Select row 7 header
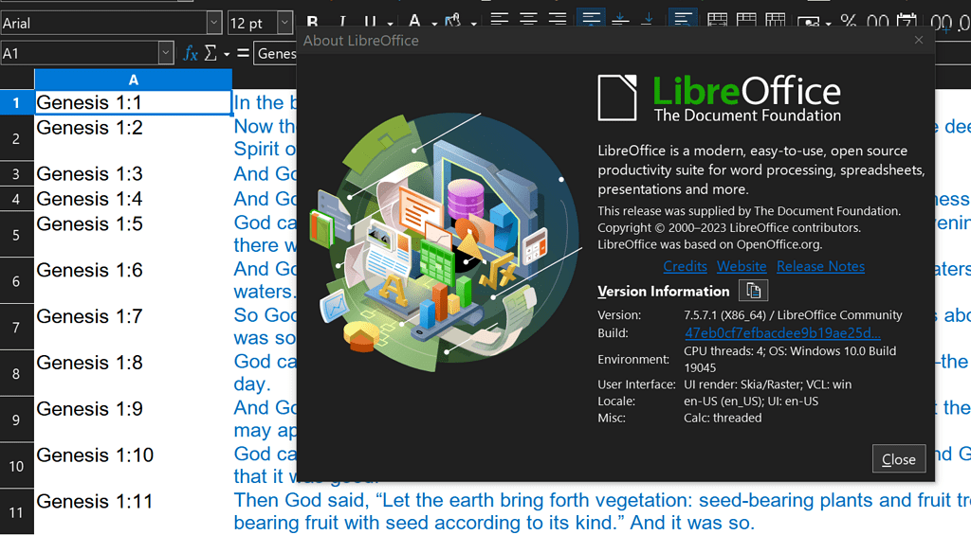The width and height of the screenshot is (971, 535). 17,328
